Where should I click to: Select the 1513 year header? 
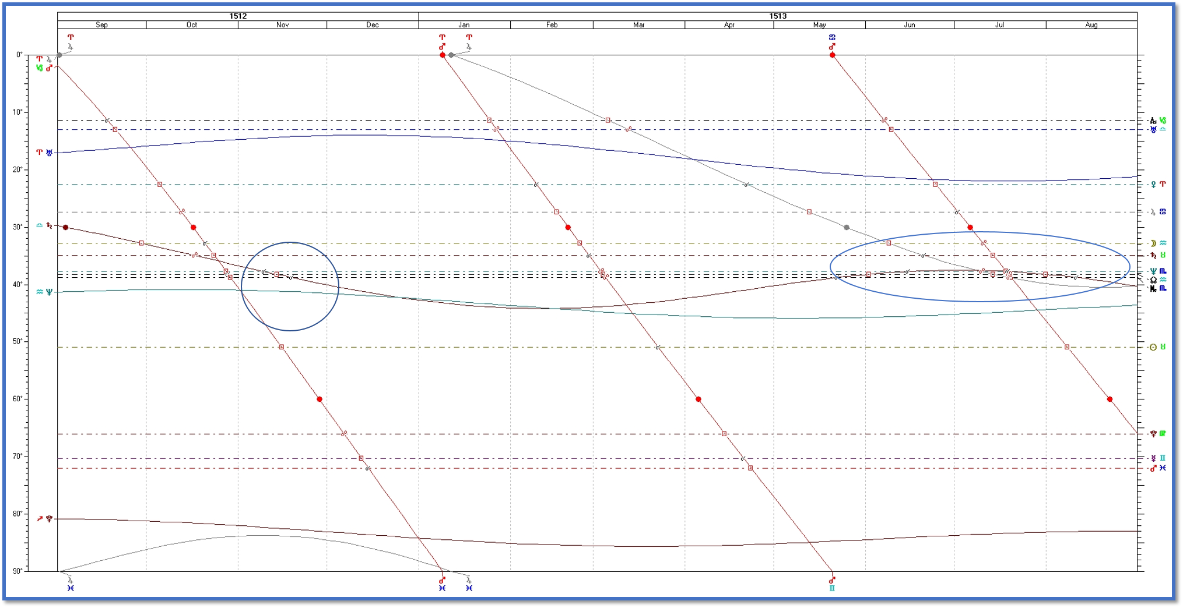pyautogui.click(x=778, y=16)
